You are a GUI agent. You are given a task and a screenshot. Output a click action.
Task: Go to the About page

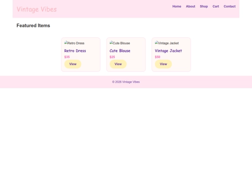tap(190, 7)
